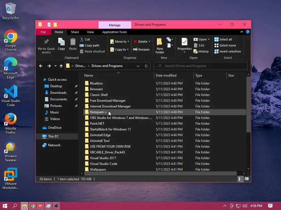Image resolution: width=281 pixels, height=210 pixels.
Task: Open the Delete dropdown arrow
Action: 150,42
